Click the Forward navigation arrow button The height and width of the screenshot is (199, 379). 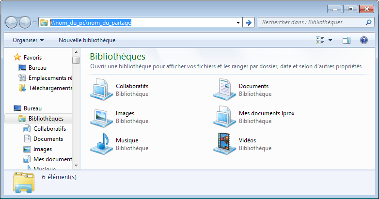25,22
